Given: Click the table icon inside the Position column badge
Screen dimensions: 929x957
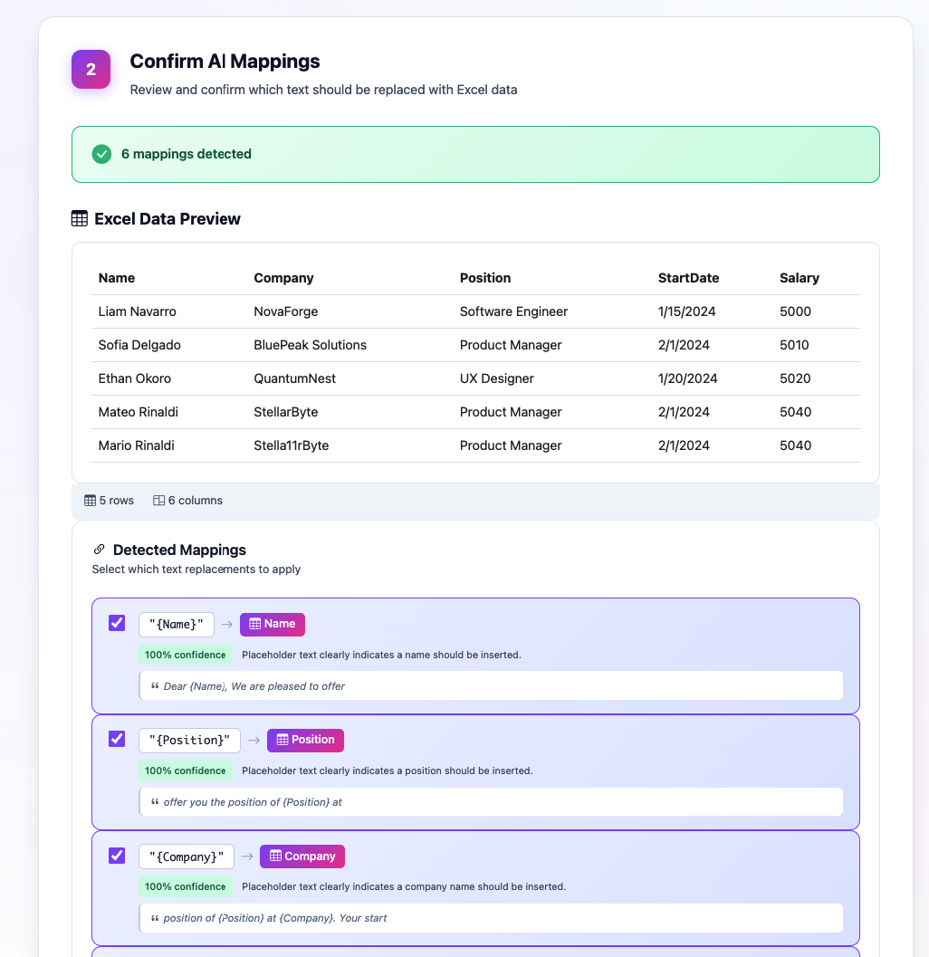Looking at the screenshot, I should coord(283,740).
